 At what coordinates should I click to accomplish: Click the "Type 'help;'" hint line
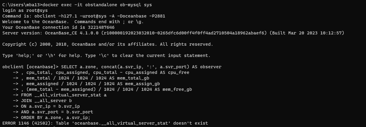pos(106,55)
